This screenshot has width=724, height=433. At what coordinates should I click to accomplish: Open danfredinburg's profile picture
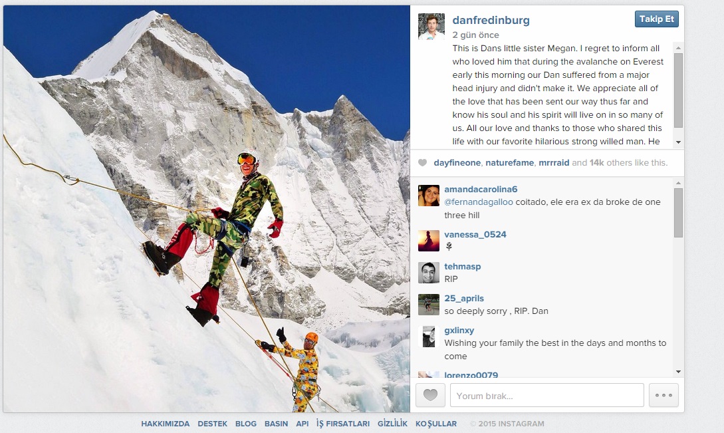coord(431,27)
